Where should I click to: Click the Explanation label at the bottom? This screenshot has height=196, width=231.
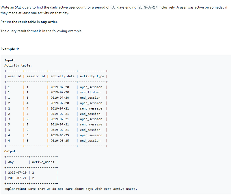point(15,189)
